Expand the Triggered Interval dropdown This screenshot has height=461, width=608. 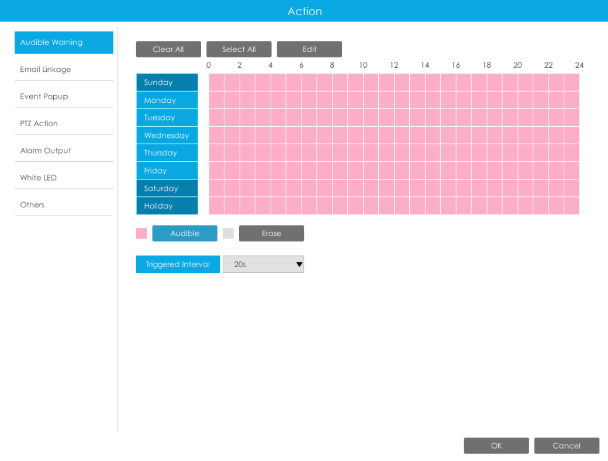263,264
